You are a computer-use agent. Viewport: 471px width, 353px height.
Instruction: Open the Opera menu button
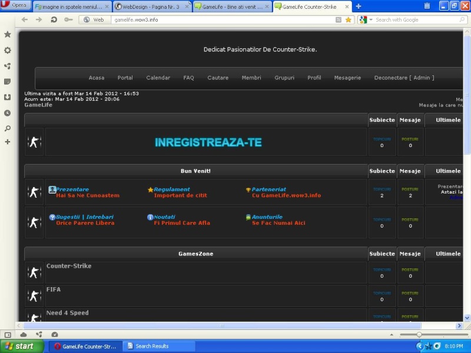tap(16, 5)
